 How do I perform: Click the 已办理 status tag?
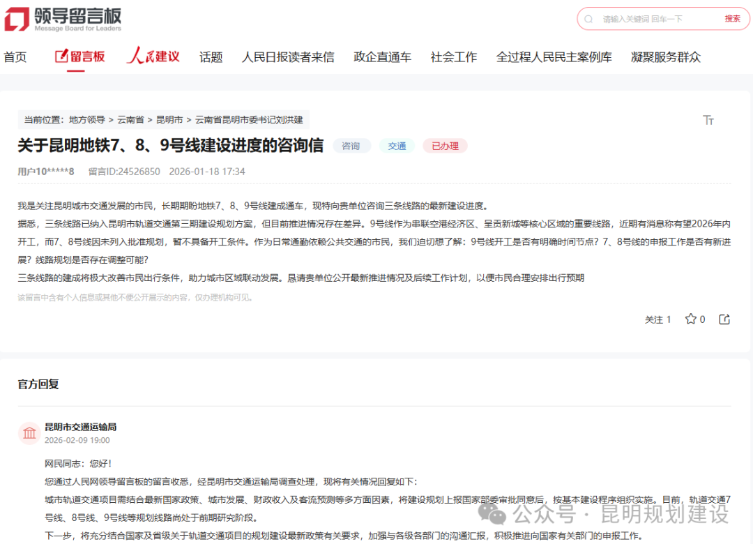coord(445,146)
